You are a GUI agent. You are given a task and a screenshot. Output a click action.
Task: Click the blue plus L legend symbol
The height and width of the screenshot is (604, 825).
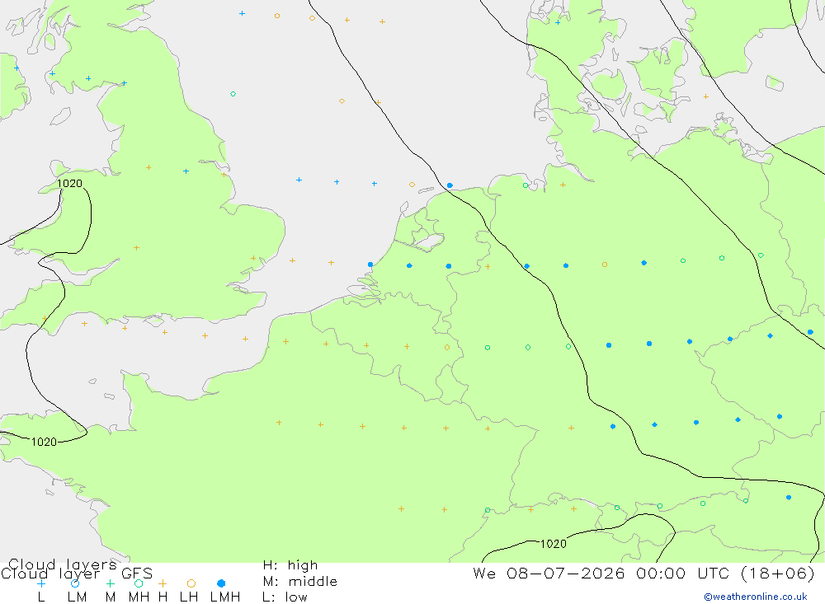(41, 583)
